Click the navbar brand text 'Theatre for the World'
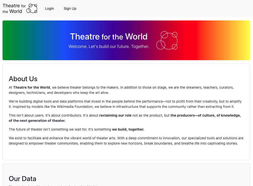Screen dimensions: 253x186 [14, 8]
